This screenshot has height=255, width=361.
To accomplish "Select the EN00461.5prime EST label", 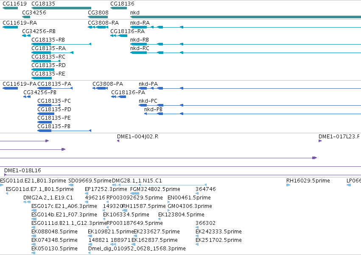I will point(189,198).
